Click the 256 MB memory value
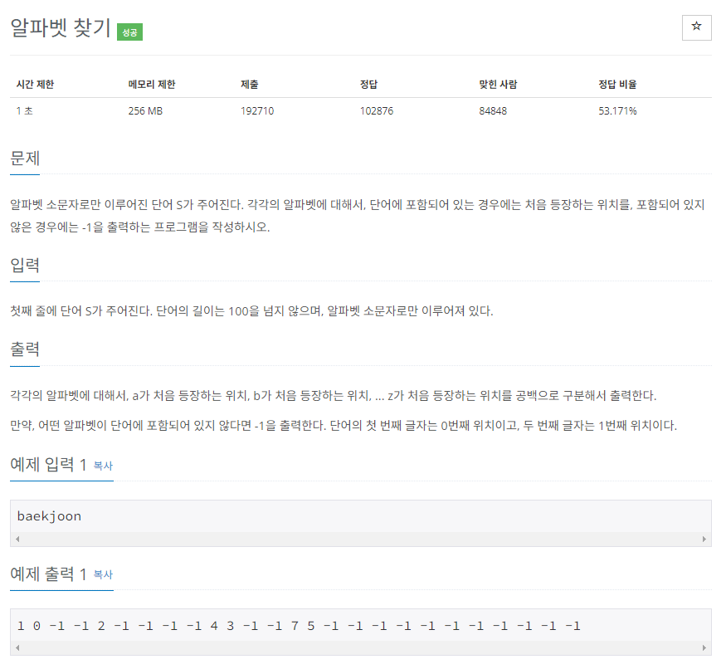The height and width of the screenshot is (669, 726). [x=145, y=110]
